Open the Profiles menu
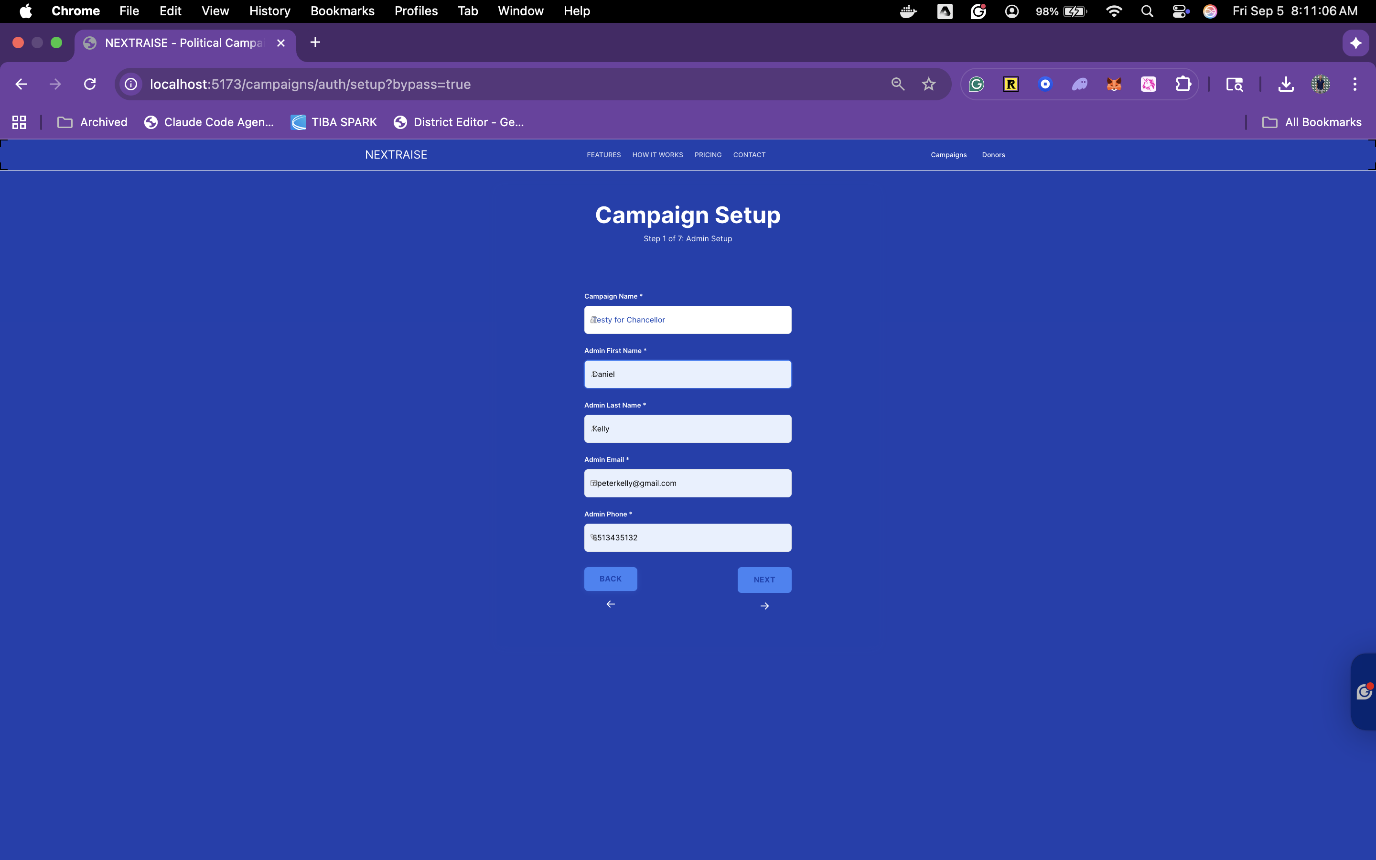This screenshot has width=1376, height=860. pyautogui.click(x=416, y=11)
